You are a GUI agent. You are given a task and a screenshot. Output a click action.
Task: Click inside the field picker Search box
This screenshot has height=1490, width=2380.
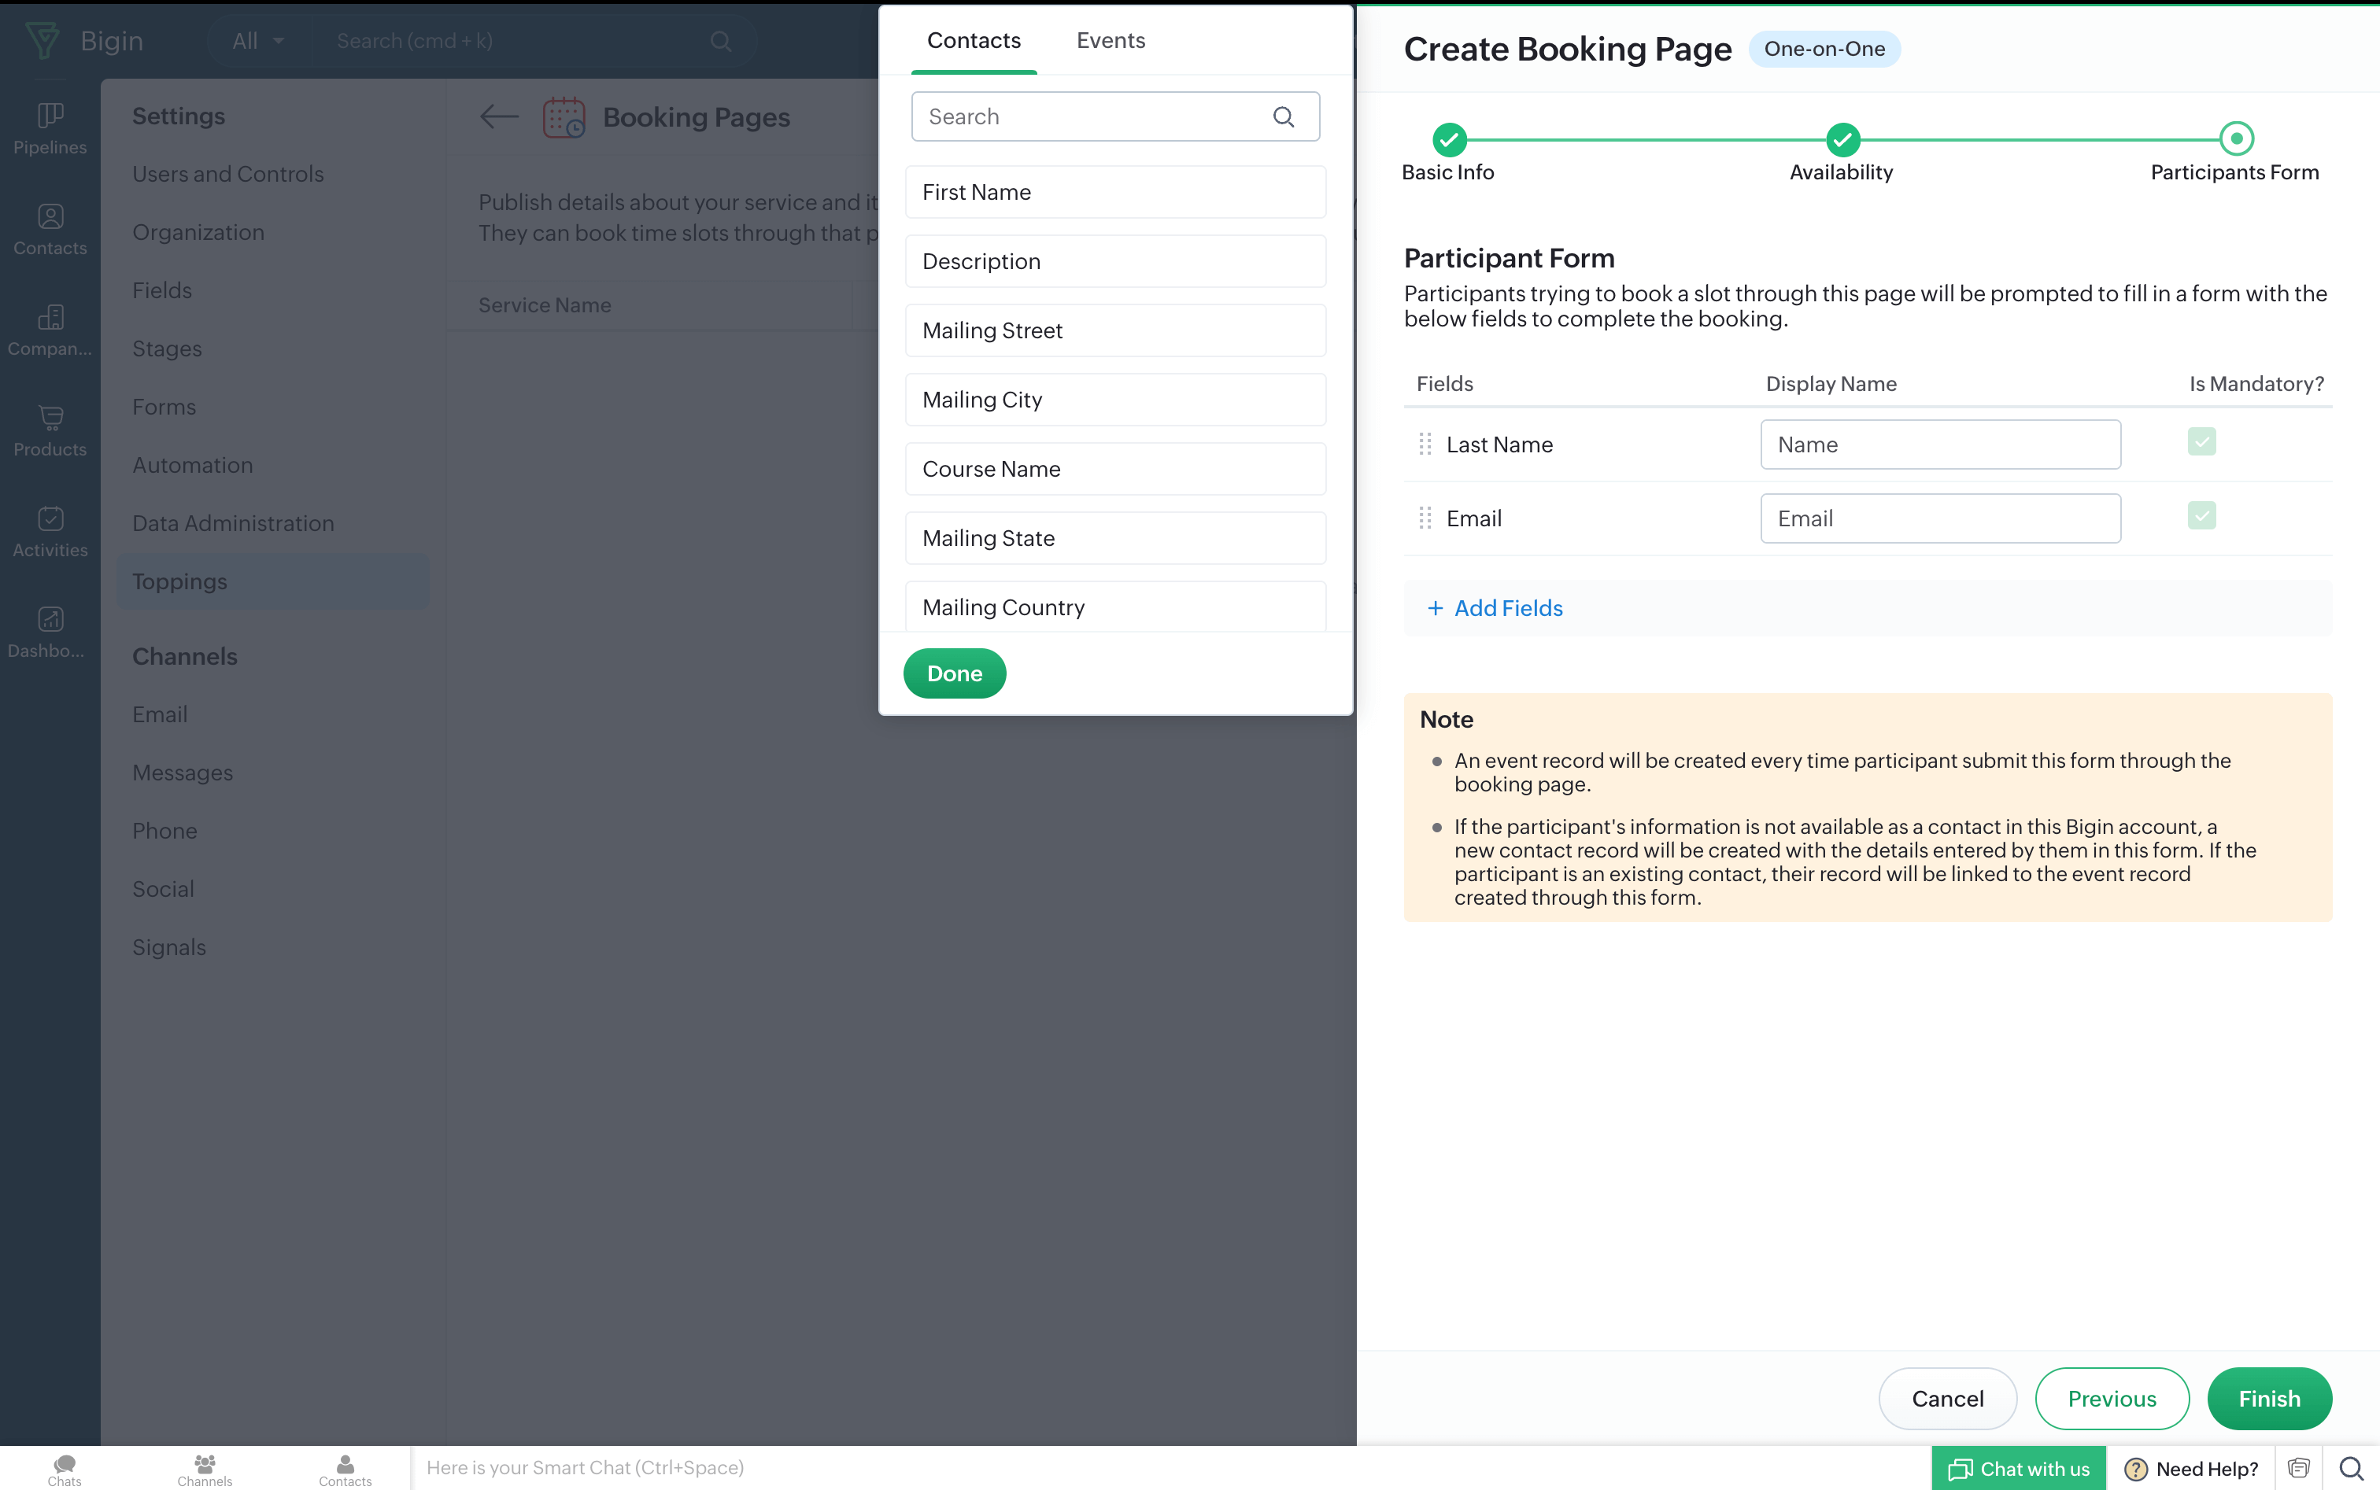pyautogui.click(x=1115, y=116)
